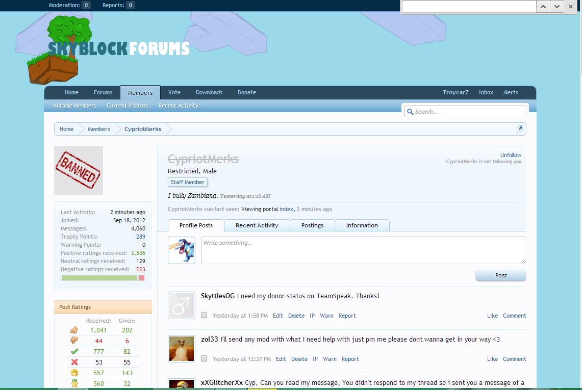Viewport: 582px width, 390px height.
Task: Open the Moderation queue counter
Action: 70,5
